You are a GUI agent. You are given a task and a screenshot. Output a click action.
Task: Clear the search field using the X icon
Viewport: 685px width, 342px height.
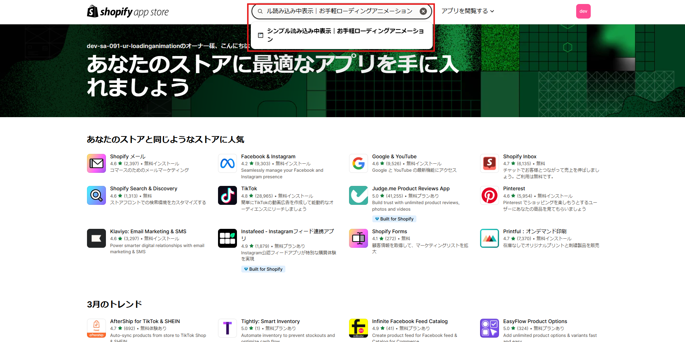(423, 11)
